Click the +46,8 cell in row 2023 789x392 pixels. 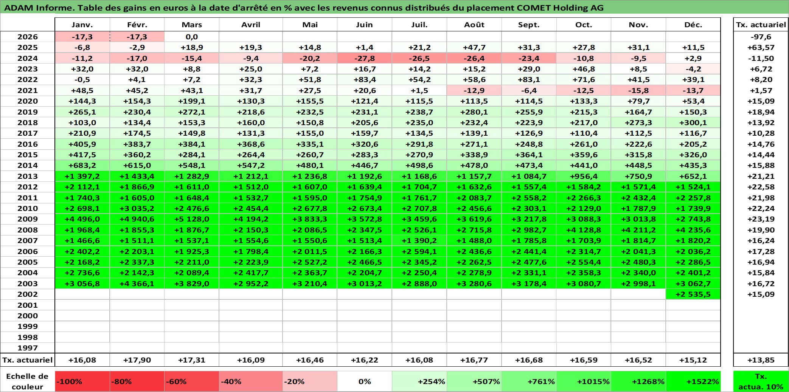click(584, 69)
